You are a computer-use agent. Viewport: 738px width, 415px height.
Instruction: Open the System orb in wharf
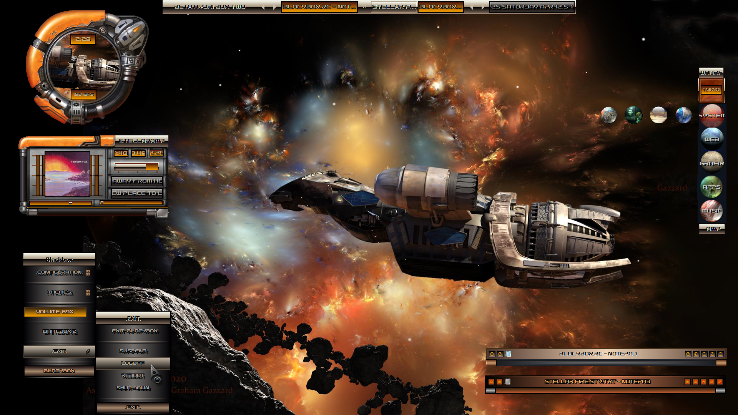tap(711, 115)
